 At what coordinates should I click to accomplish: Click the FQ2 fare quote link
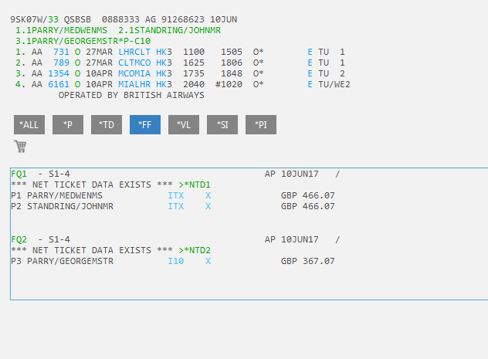click(x=19, y=239)
